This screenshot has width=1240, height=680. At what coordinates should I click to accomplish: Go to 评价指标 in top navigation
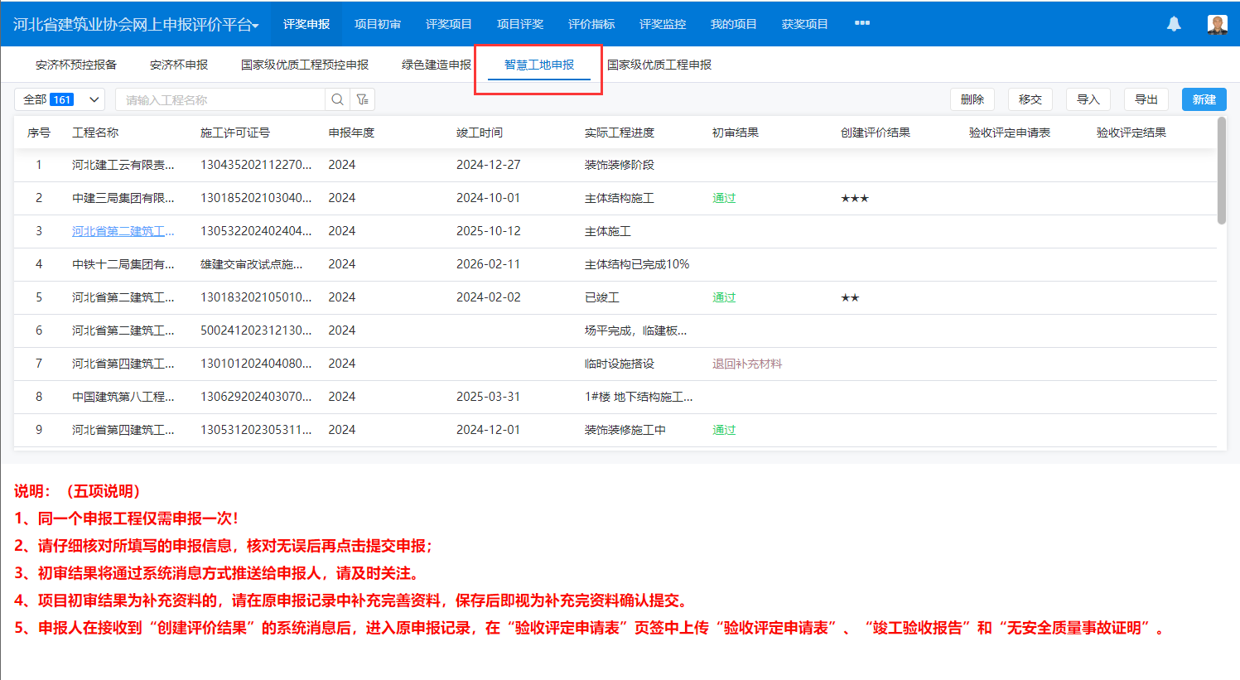pos(591,24)
